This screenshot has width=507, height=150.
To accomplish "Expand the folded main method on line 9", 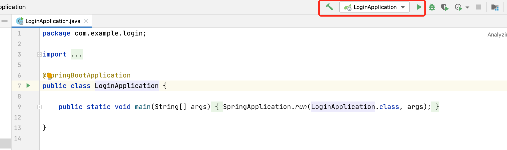I will pos(39,107).
